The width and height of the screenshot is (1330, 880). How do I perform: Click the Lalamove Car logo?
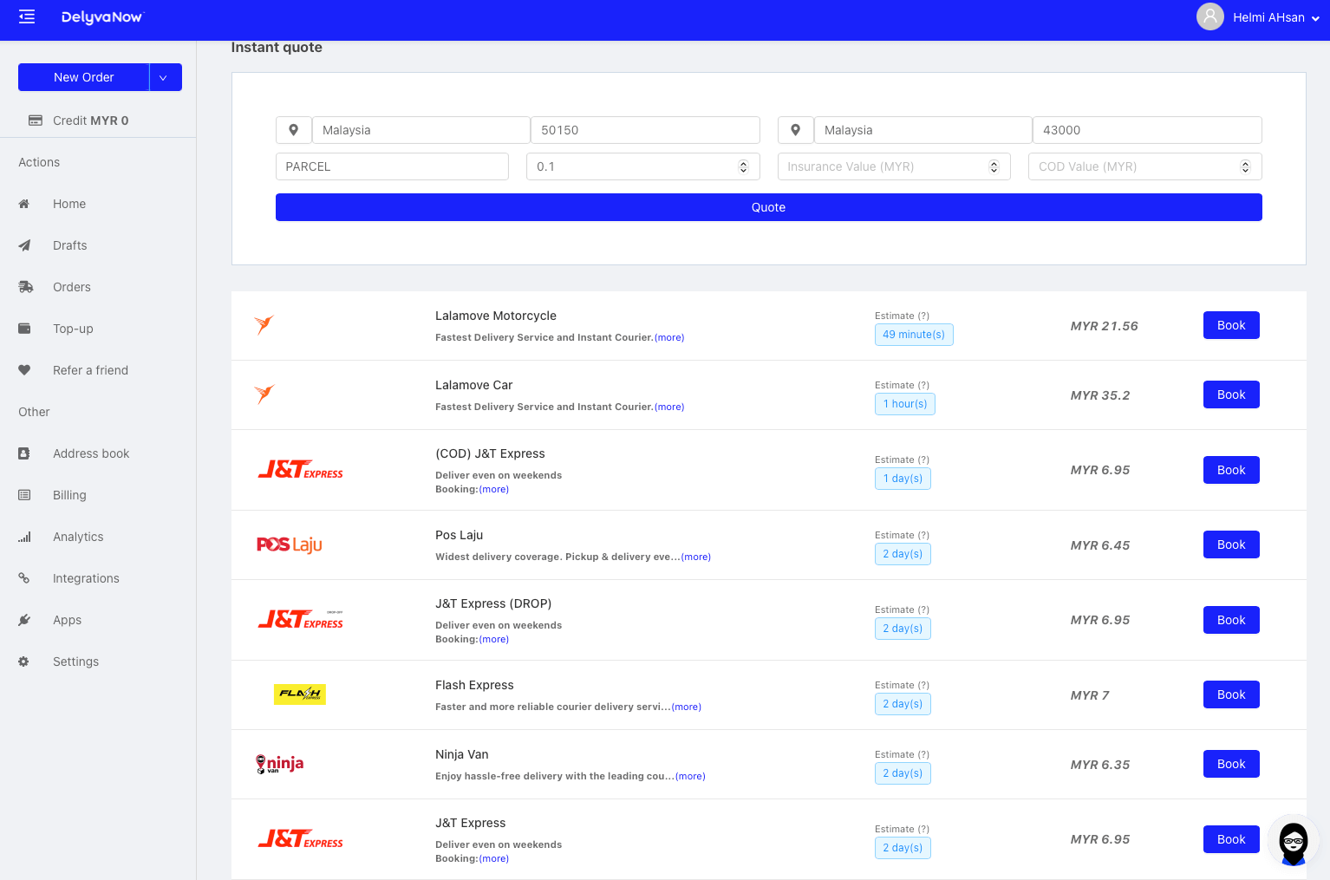click(x=264, y=394)
